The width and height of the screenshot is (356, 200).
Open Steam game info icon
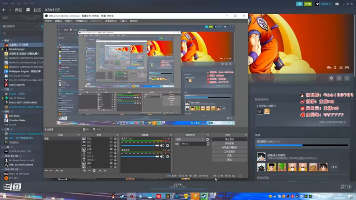click(x=339, y=78)
